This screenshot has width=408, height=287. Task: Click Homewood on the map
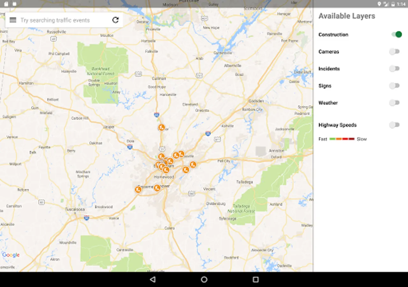click(x=164, y=177)
